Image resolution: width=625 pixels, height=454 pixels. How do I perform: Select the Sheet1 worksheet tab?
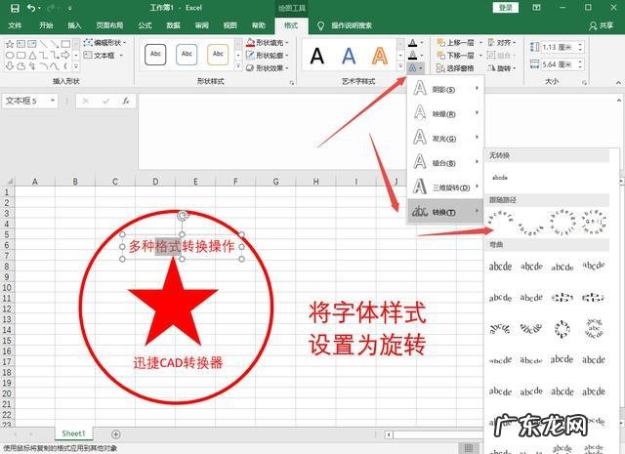tap(74, 433)
